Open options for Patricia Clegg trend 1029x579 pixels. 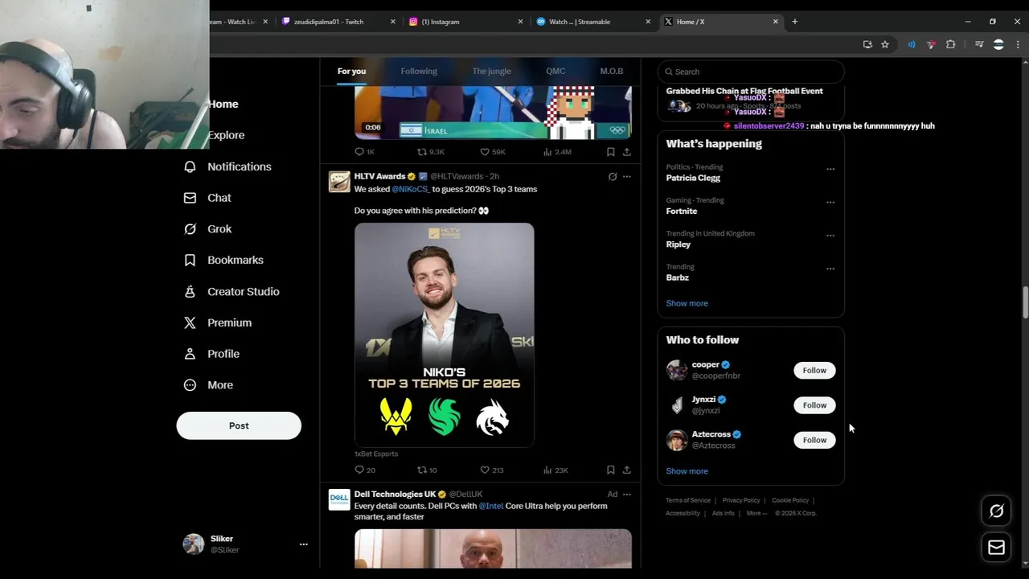point(830,169)
